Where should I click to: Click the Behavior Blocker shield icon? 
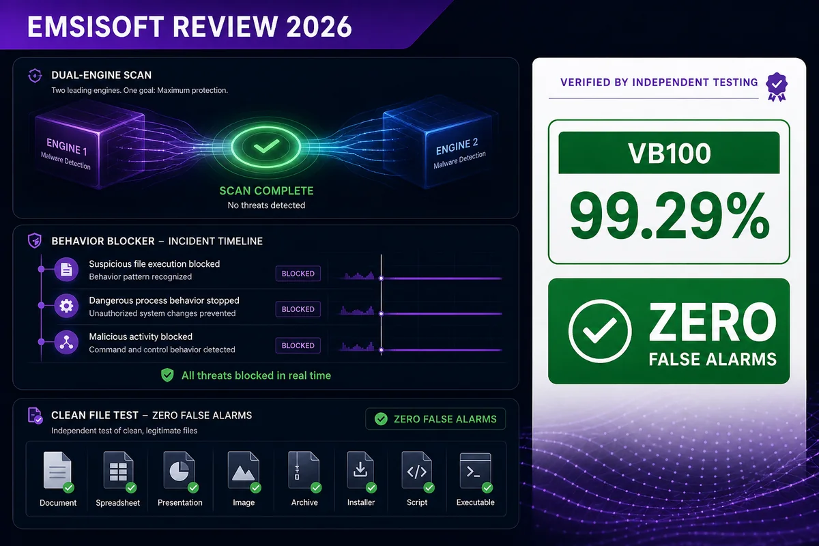click(35, 241)
